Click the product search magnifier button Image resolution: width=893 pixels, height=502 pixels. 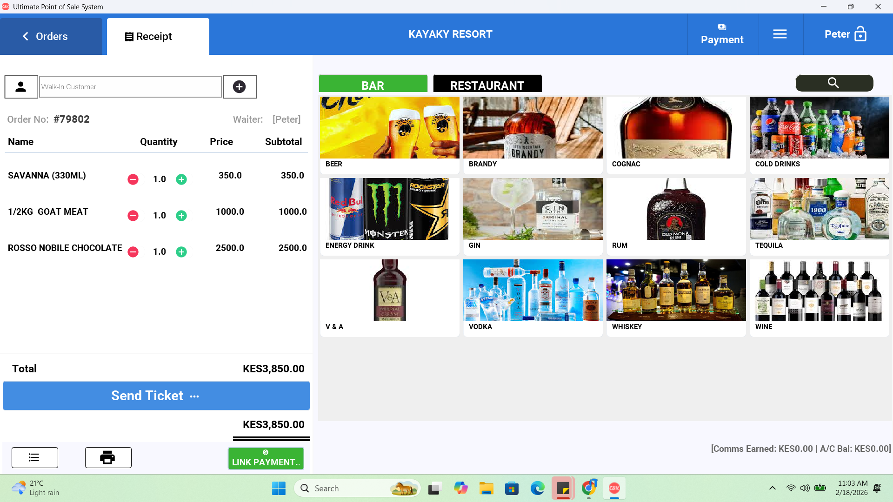point(834,83)
